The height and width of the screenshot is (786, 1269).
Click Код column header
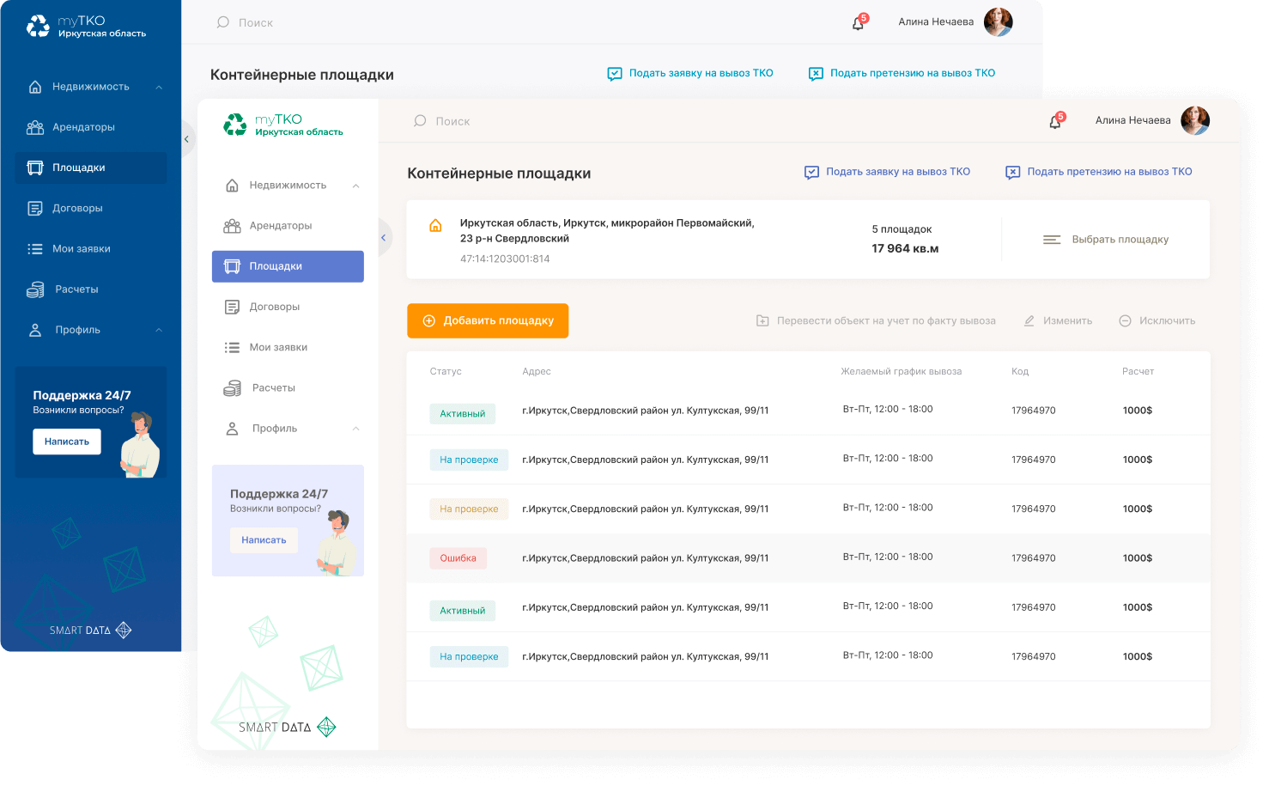pyautogui.click(x=1020, y=371)
